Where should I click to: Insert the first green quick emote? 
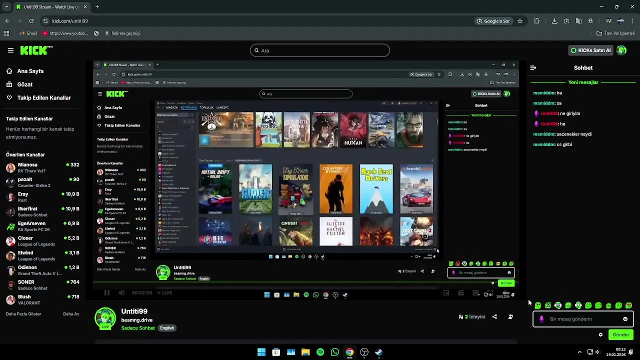pos(538,305)
